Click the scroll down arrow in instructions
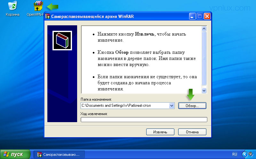 click(x=204, y=90)
